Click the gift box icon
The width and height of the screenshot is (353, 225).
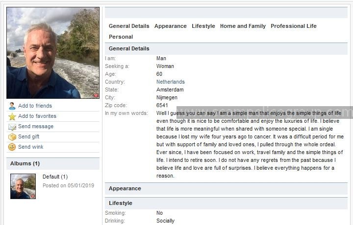click(12, 137)
